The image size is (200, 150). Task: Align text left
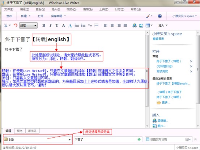click(106, 25)
